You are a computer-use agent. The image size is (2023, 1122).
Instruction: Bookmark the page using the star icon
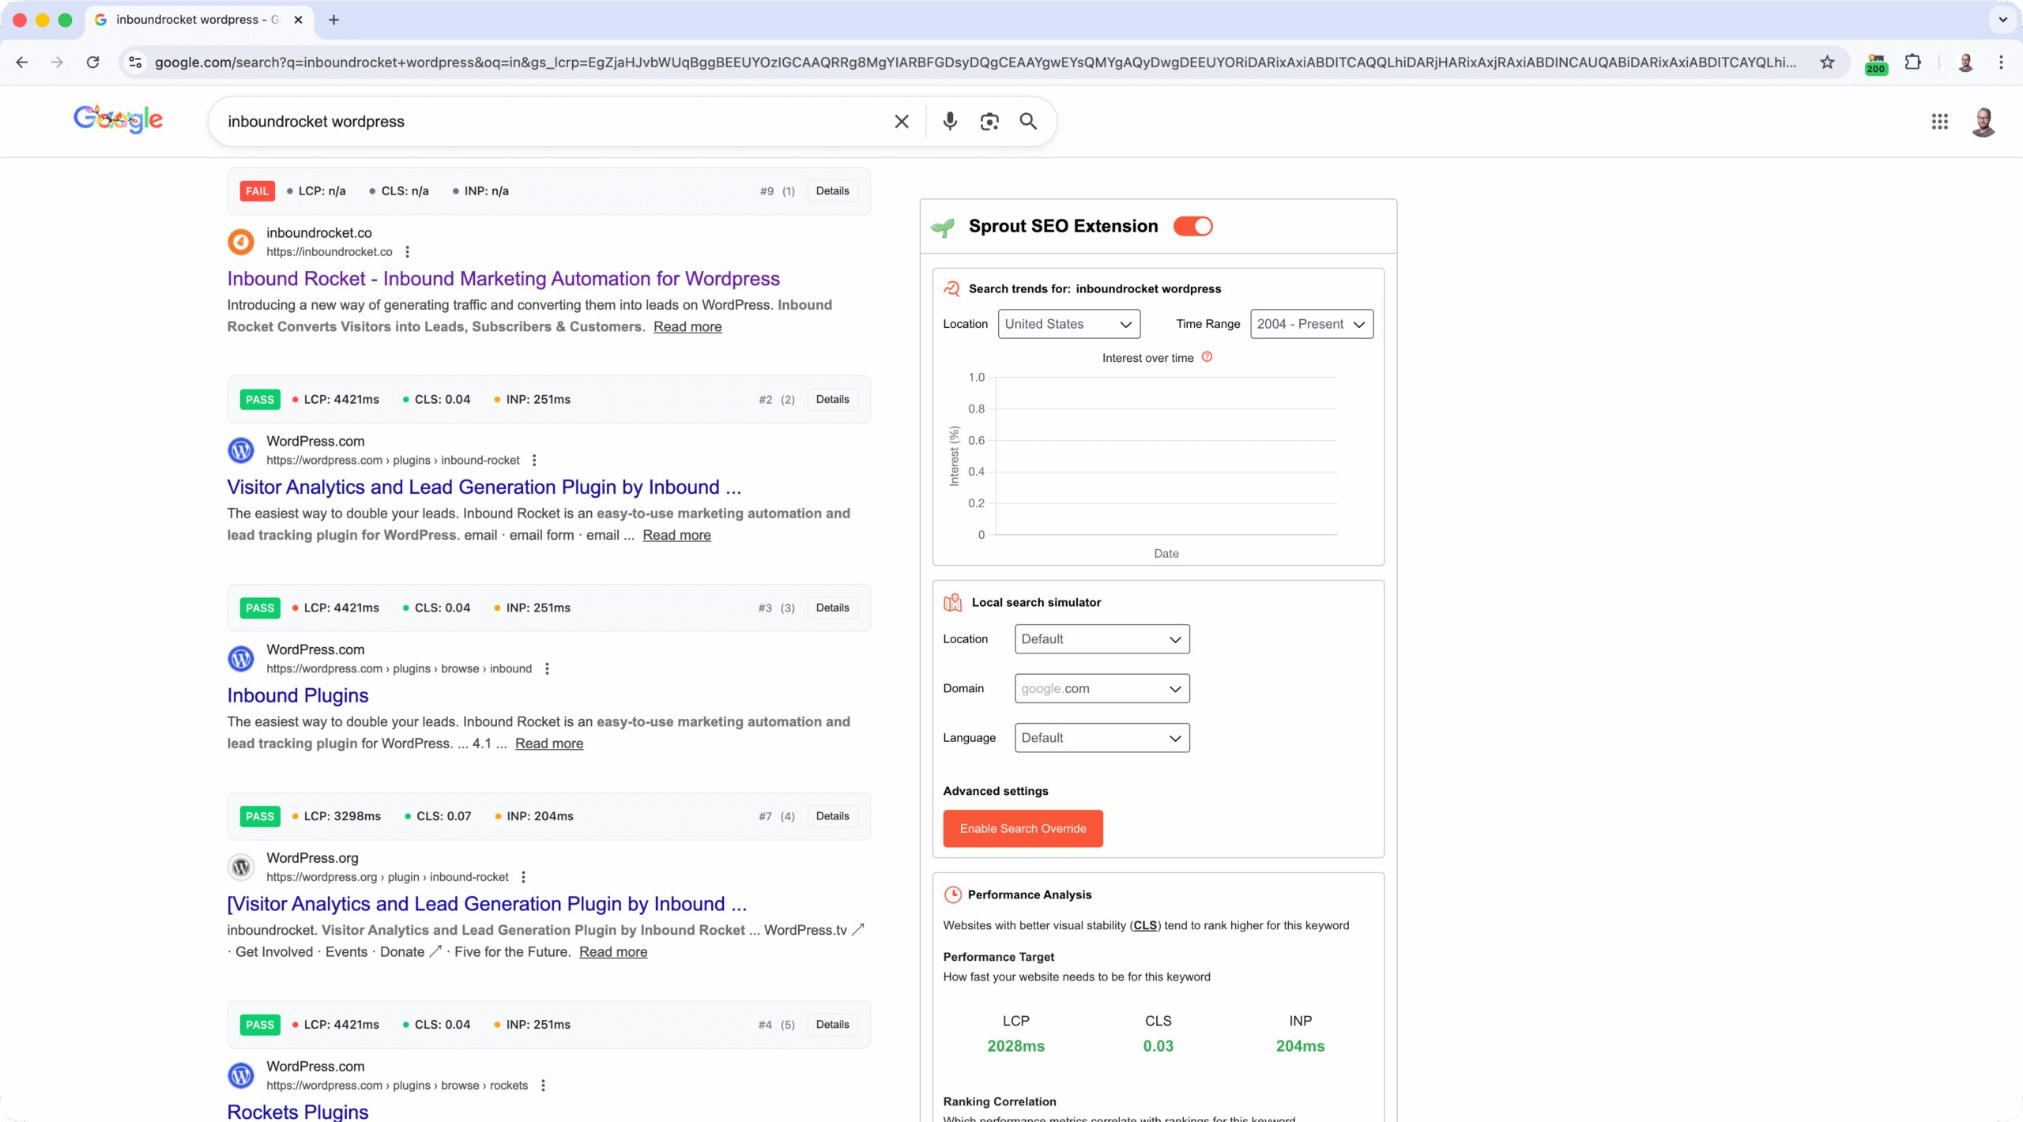pos(1827,62)
